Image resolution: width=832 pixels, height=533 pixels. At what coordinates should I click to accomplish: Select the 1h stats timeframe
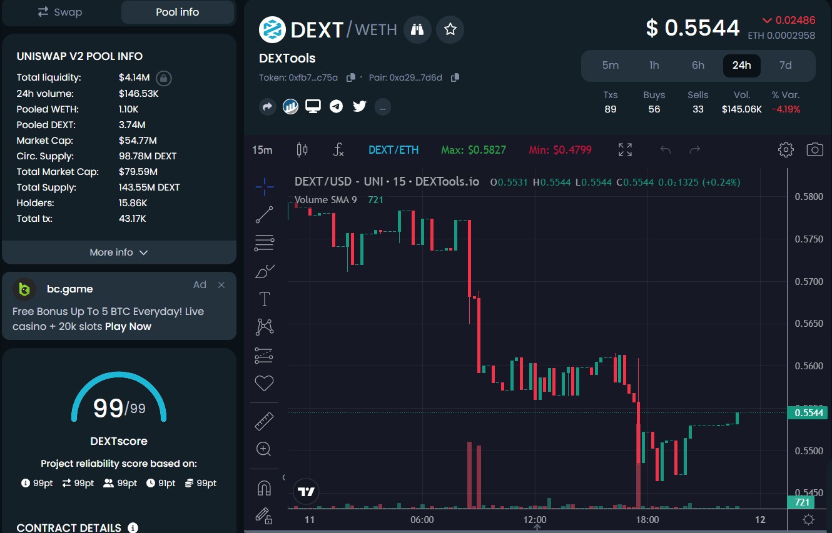click(654, 66)
